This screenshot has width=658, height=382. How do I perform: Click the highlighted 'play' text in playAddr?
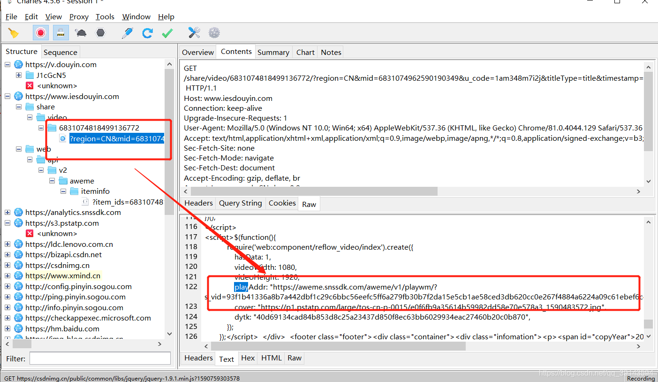coord(241,287)
